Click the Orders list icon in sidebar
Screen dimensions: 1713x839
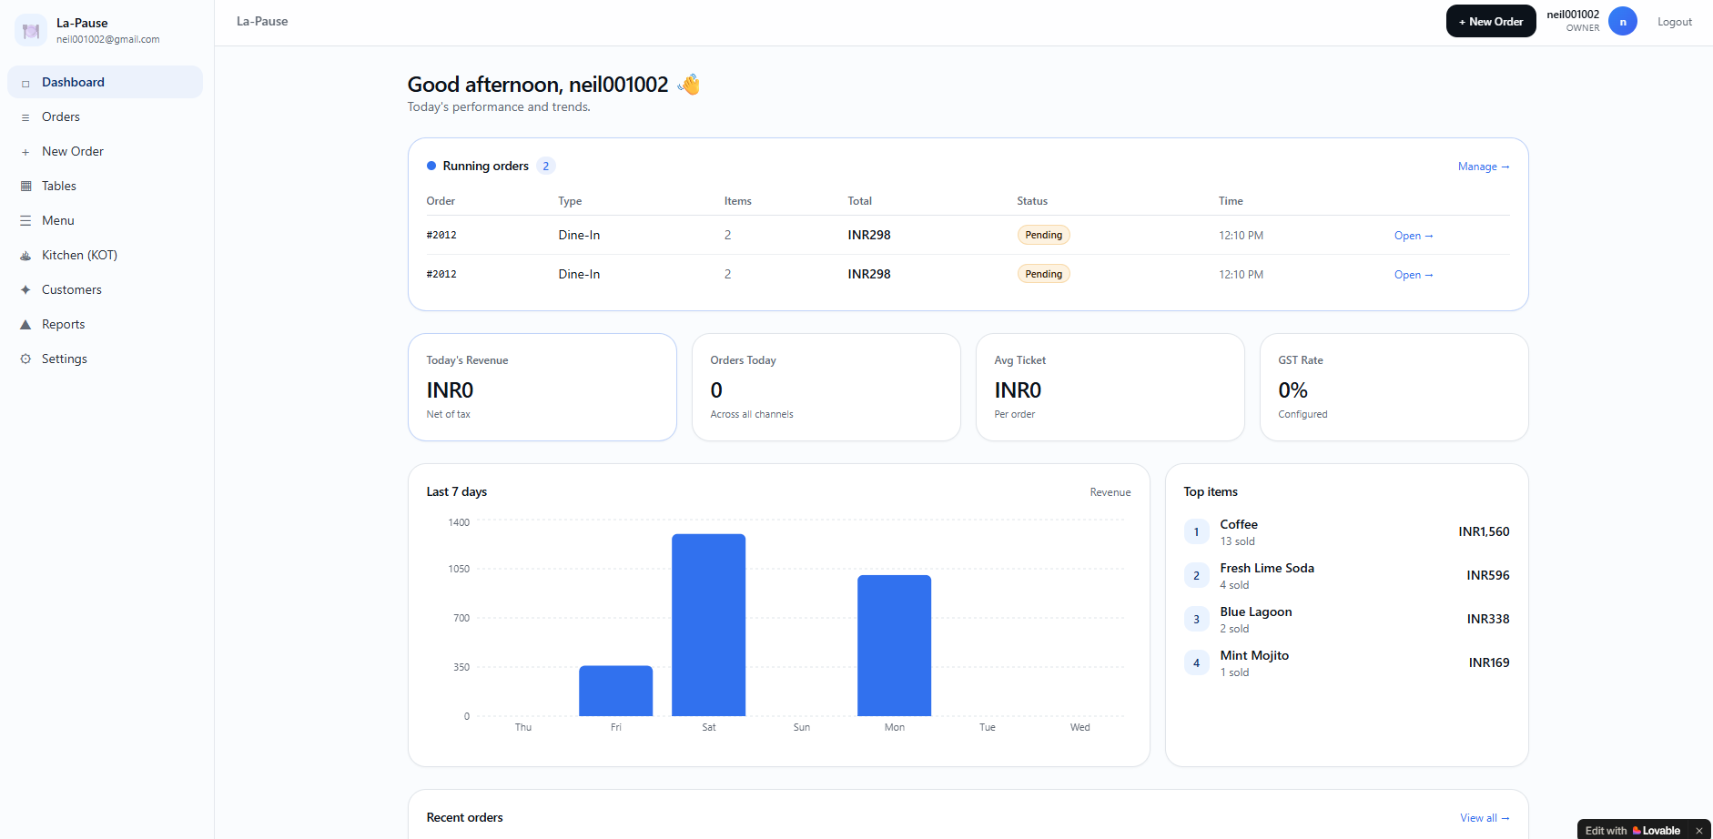click(x=25, y=117)
